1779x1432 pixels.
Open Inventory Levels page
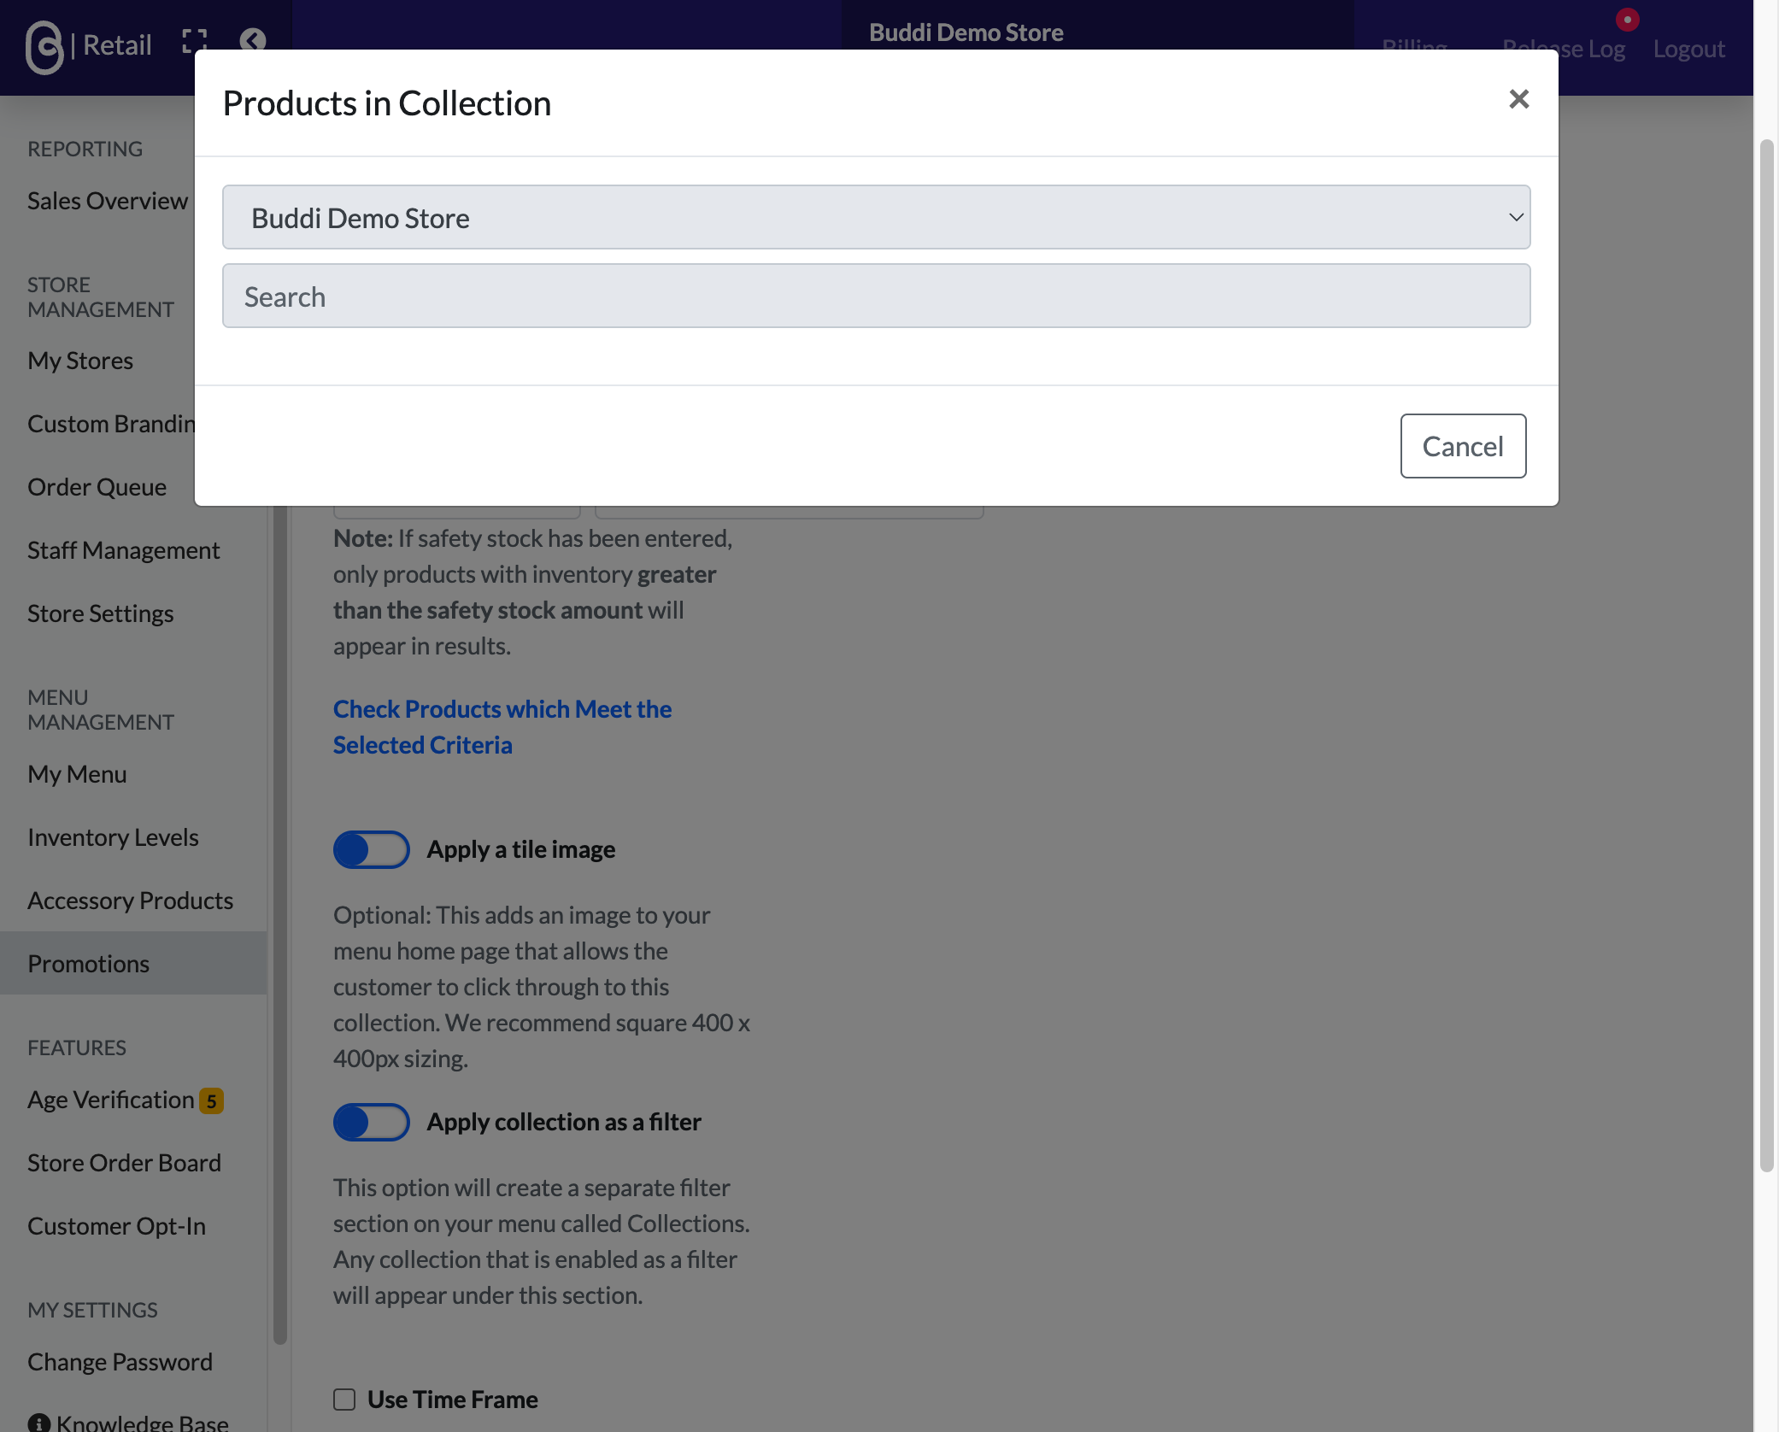113,837
